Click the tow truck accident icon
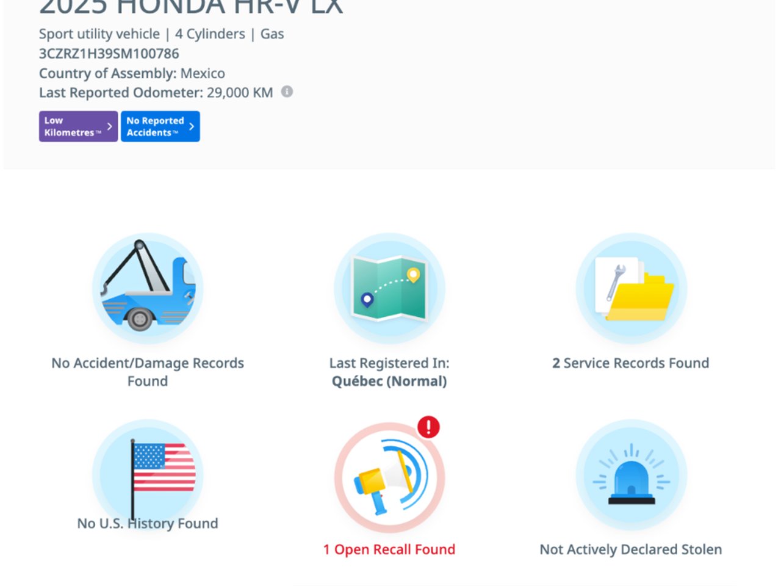This screenshot has height=586, width=781. 148,288
